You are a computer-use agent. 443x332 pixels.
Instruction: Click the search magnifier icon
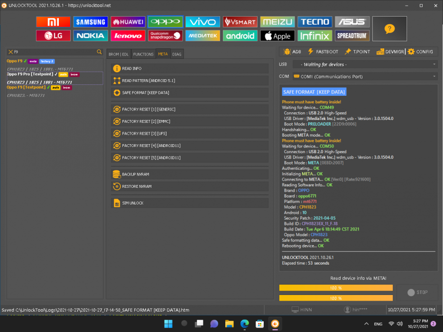point(99,52)
